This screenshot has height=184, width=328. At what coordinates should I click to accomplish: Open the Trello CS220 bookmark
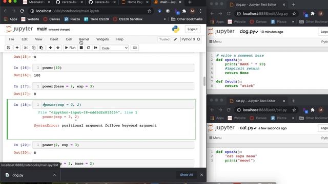(96, 19)
